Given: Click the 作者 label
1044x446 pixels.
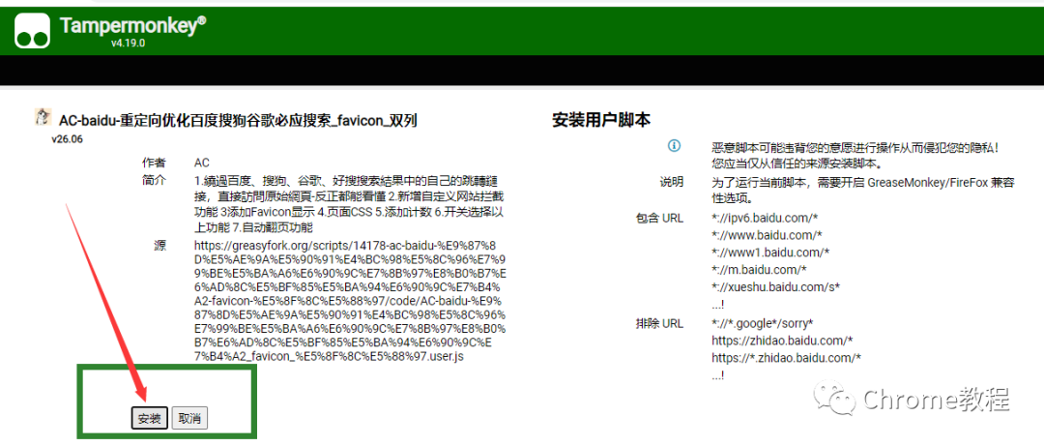Looking at the screenshot, I should click(153, 164).
